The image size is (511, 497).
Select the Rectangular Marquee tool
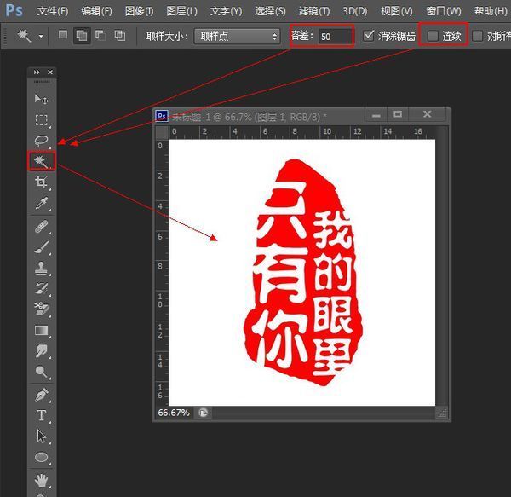point(41,120)
